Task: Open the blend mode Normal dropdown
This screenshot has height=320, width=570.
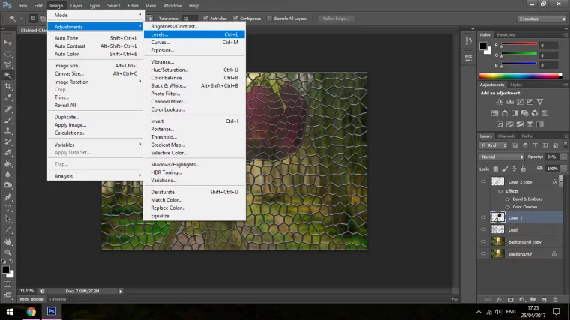Action: (x=502, y=157)
